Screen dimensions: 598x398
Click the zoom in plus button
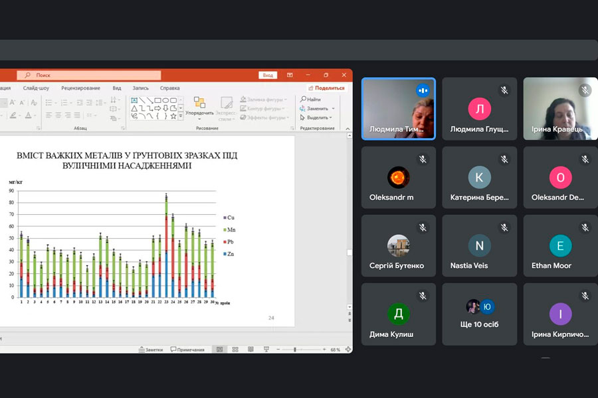pyautogui.click(x=324, y=350)
